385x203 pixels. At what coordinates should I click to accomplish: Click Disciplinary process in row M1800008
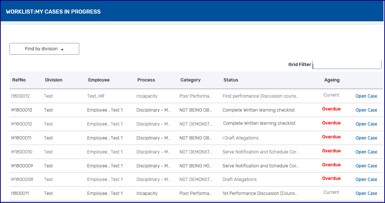(x=153, y=180)
